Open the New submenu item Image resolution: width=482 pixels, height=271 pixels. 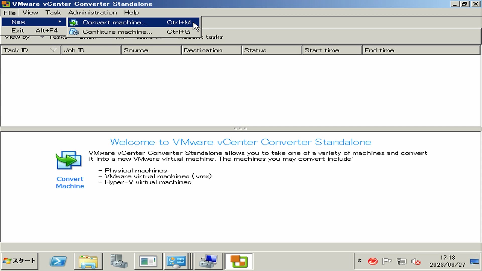pyautogui.click(x=34, y=22)
